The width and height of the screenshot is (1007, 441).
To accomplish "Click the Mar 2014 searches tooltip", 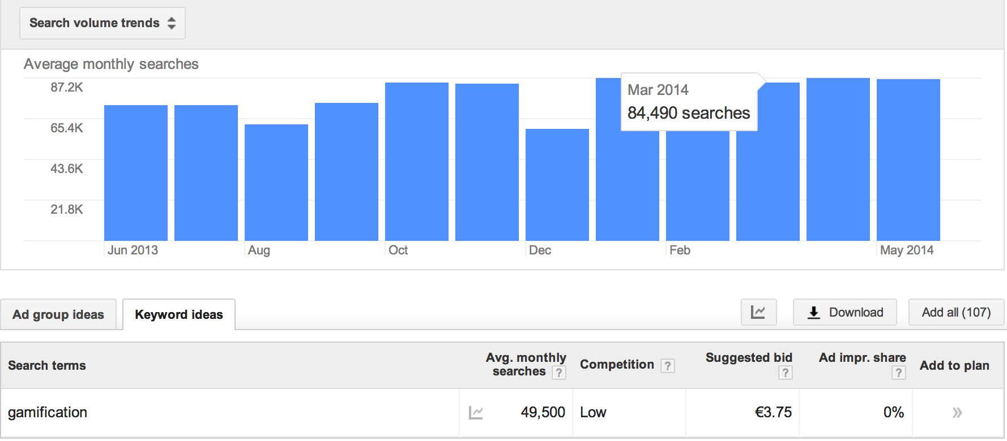I will tap(689, 102).
